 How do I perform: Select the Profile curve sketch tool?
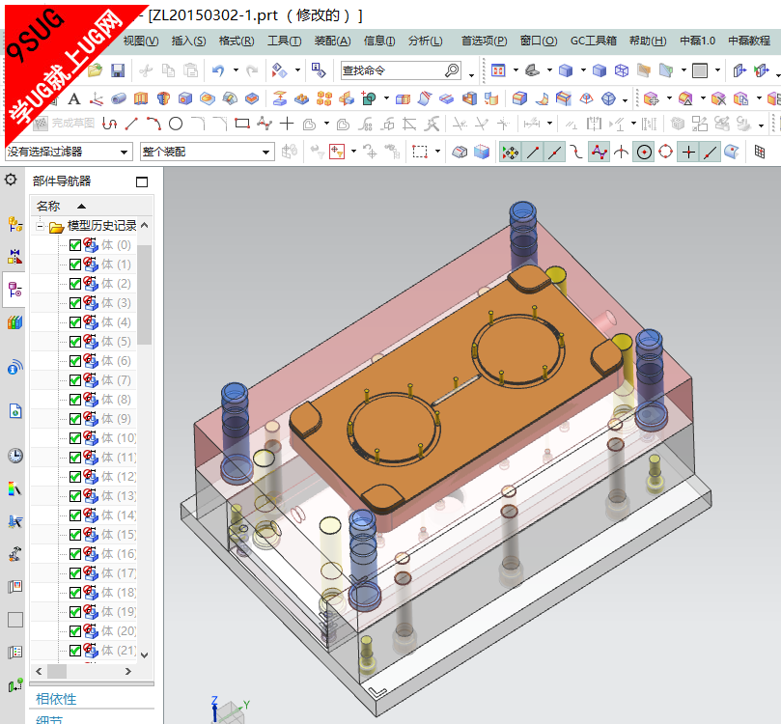[110, 124]
